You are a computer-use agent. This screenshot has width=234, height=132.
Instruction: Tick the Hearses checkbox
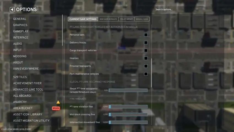pos(146,58)
